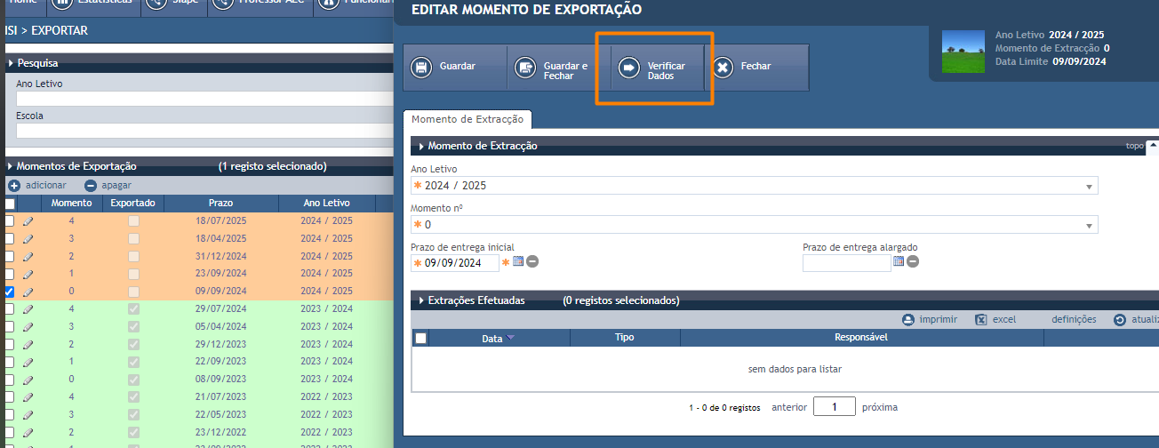
Task: Click the próxima pagination link
Action: (x=880, y=407)
